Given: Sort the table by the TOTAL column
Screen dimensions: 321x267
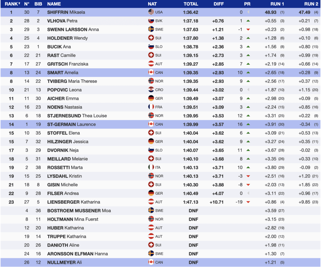Looking at the screenshot, I should [x=191, y=4].
